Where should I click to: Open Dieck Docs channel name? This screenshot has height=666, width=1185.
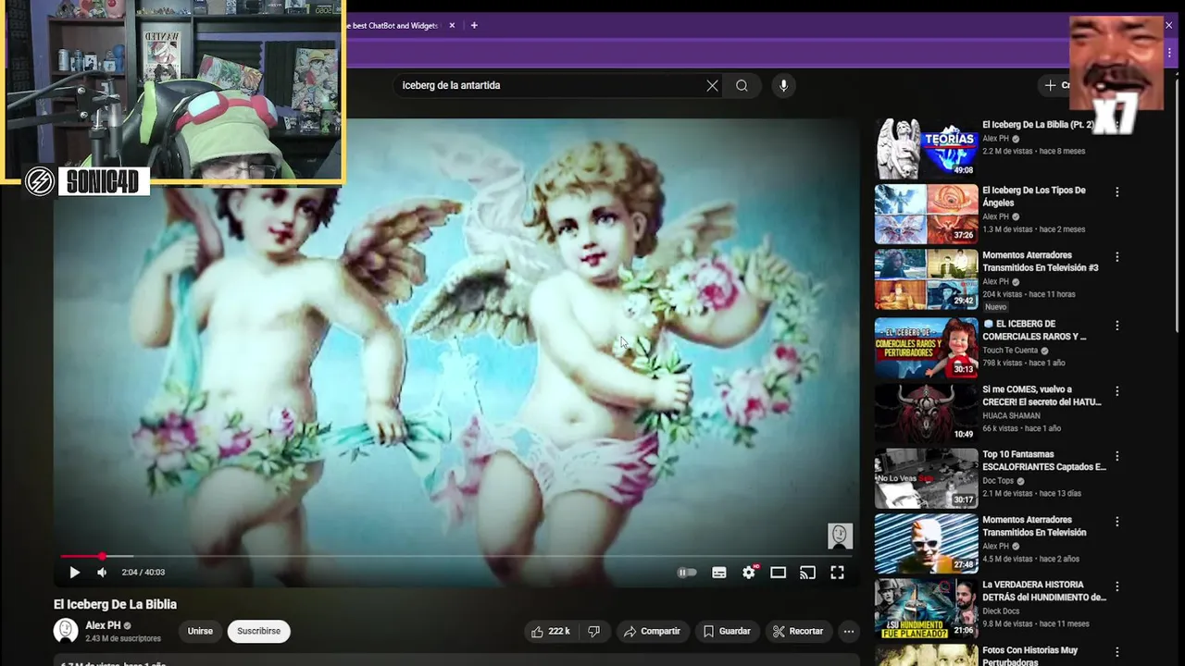coord(1001,610)
